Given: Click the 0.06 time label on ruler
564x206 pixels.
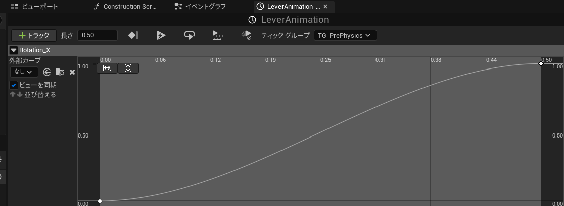Looking at the screenshot, I should [160, 60].
